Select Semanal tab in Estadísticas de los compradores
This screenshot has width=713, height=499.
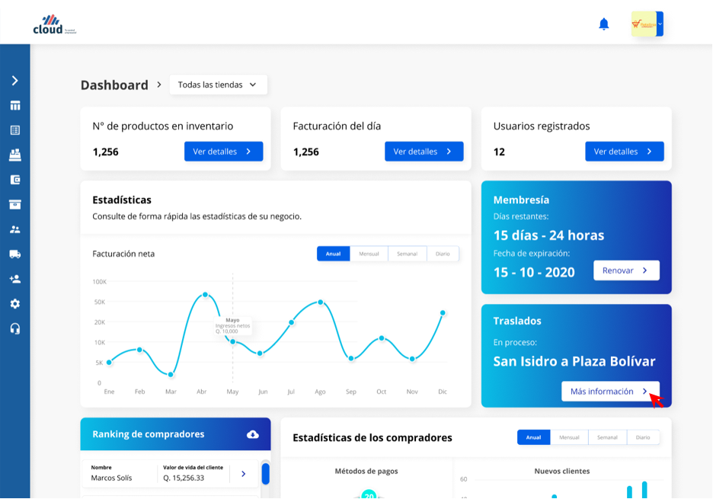(x=607, y=437)
